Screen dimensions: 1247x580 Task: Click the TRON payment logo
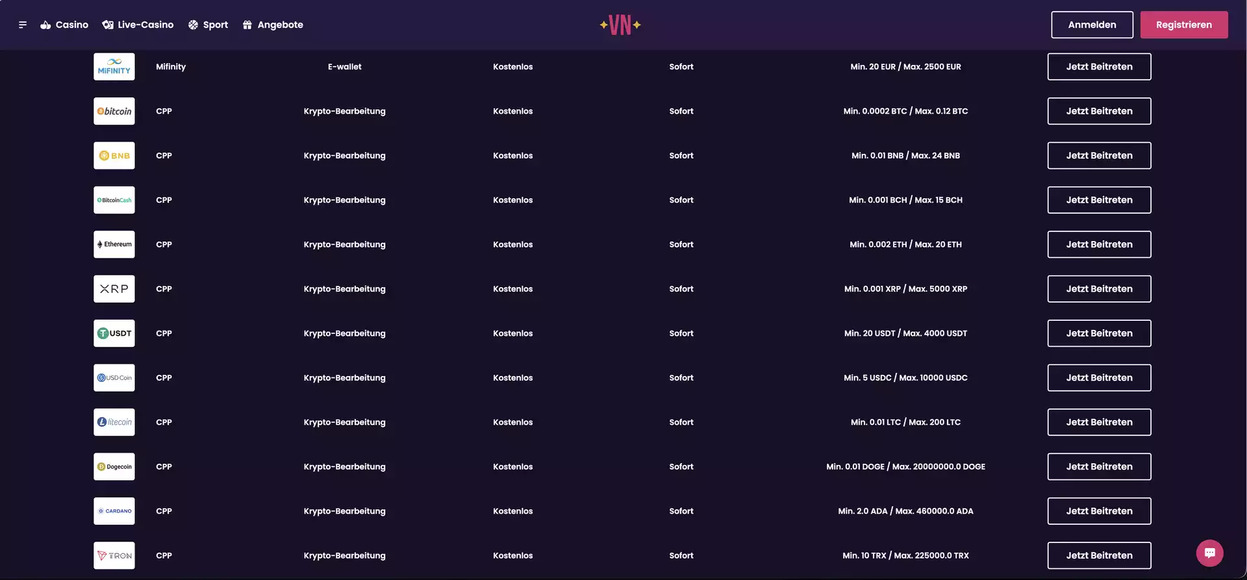114,556
